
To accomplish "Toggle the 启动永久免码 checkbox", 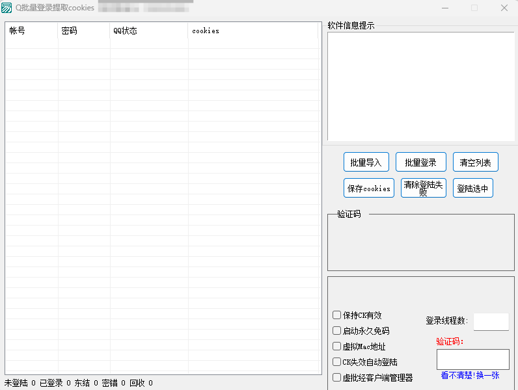I will click(x=337, y=331).
